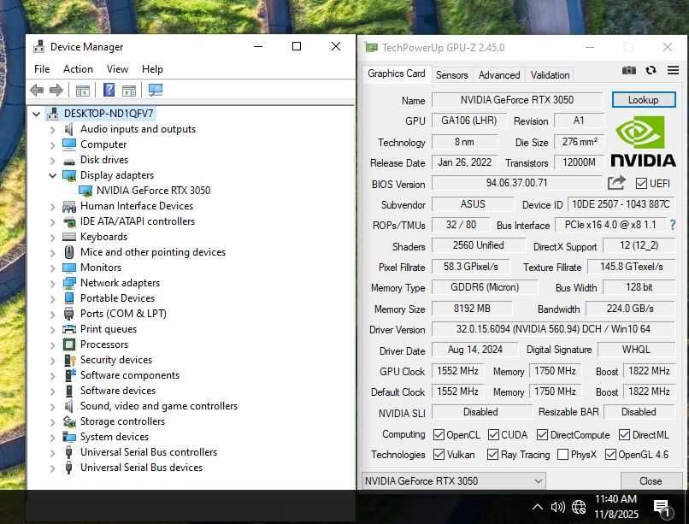This screenshot has width=689, height=524.
Task: Click the Security devices icon
Action: coord(70,360)
